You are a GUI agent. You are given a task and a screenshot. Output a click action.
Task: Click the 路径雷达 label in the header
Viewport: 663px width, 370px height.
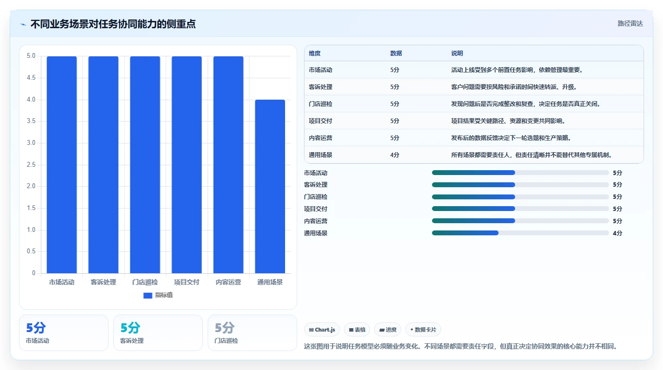click(x=630, y=23)
